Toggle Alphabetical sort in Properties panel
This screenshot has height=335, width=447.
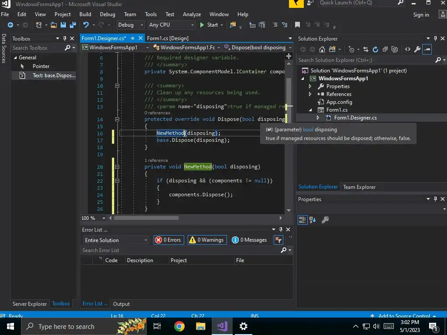tap(313, 220)
